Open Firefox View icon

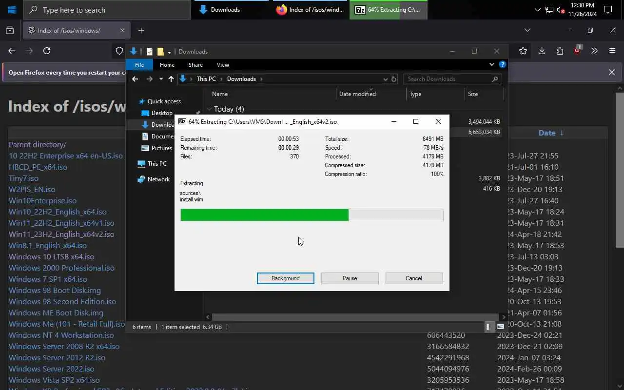(10, 30)
